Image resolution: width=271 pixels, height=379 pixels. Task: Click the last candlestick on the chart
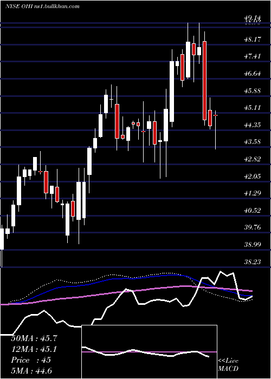click(215, 129)
